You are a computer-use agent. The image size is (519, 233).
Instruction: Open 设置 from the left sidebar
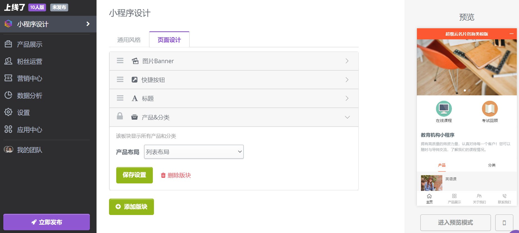(x=23, y=112)
